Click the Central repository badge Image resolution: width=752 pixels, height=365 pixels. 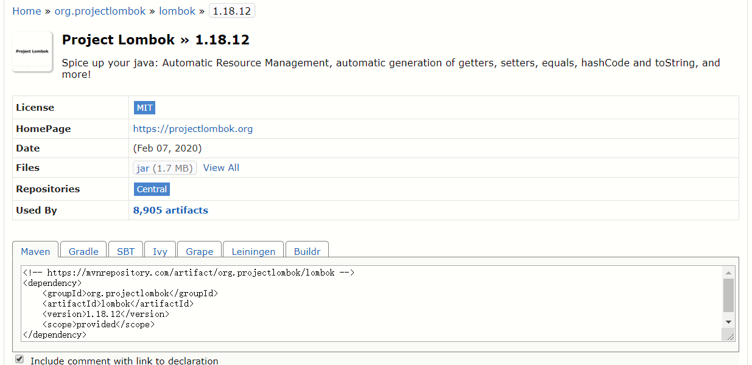[x=152, y=189]
